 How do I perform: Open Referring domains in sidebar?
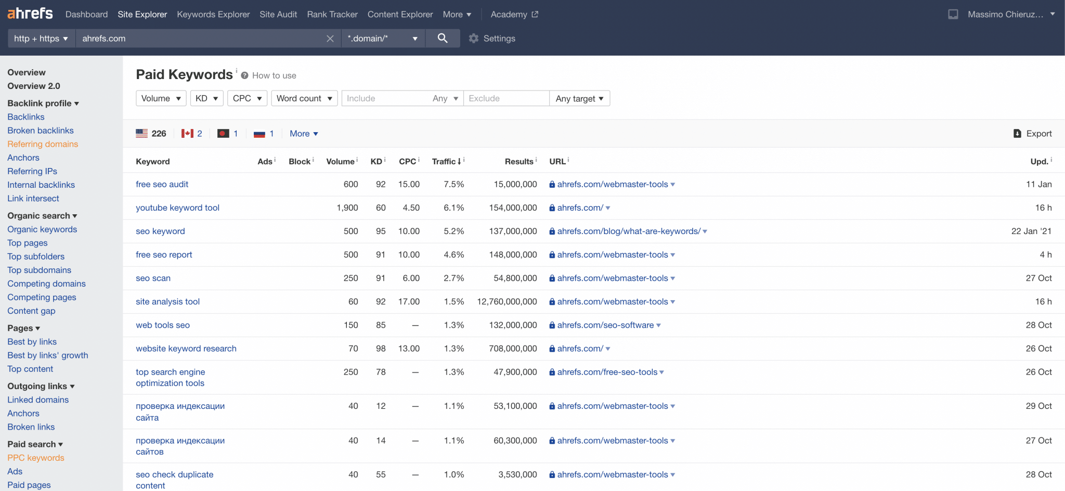coord(43,144)
